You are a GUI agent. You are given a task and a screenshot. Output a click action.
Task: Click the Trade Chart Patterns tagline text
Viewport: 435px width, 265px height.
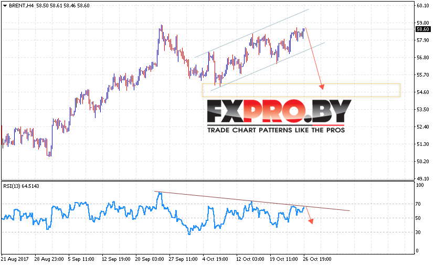(x=276, y=130)
